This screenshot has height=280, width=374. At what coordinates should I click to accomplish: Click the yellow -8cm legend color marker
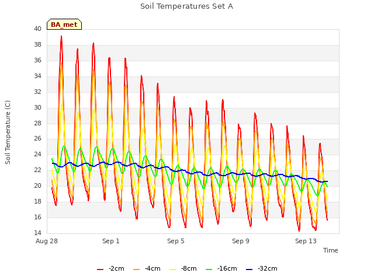173,269
